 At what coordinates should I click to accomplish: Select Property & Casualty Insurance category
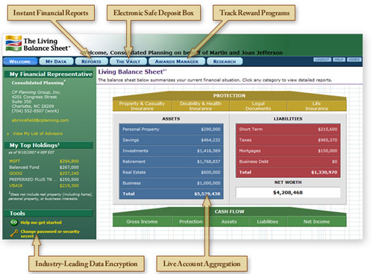142,106
